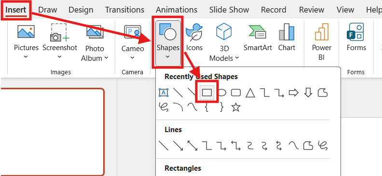Expand the Screenshot dropdown arrow
The width and height of the screenshot is (382, 176).
point(60,57)
